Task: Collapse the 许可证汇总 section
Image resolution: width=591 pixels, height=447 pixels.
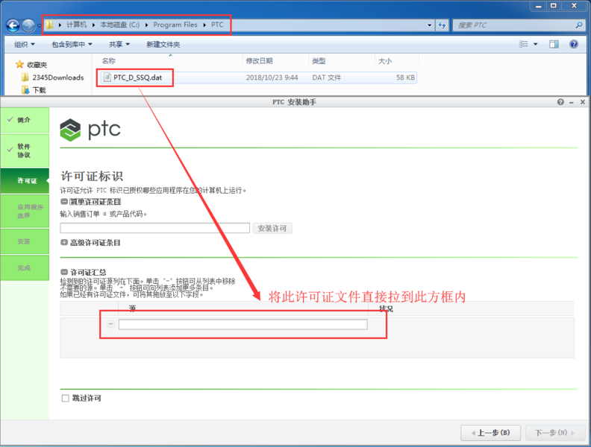Action: [64, 272]
